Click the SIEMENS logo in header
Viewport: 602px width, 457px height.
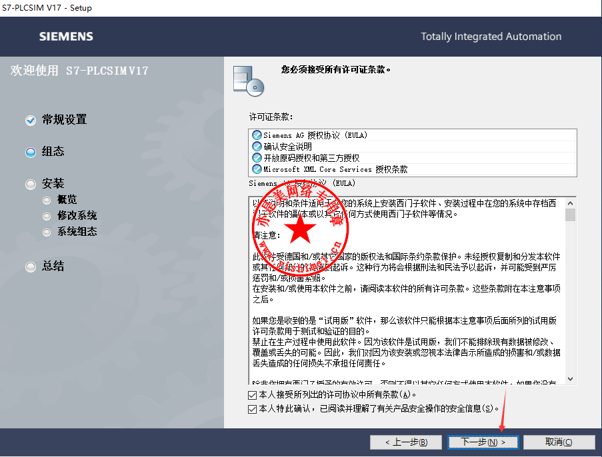(x=66, y=37)
